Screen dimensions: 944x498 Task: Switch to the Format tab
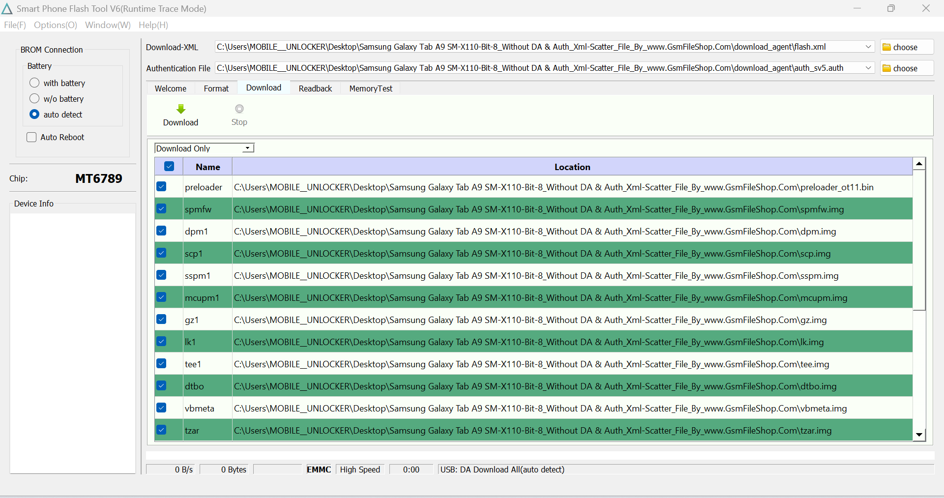[216, 88]
